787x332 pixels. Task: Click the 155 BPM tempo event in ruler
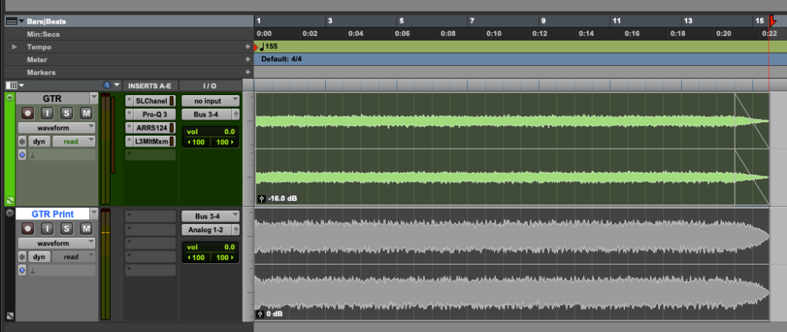[268, 47]
